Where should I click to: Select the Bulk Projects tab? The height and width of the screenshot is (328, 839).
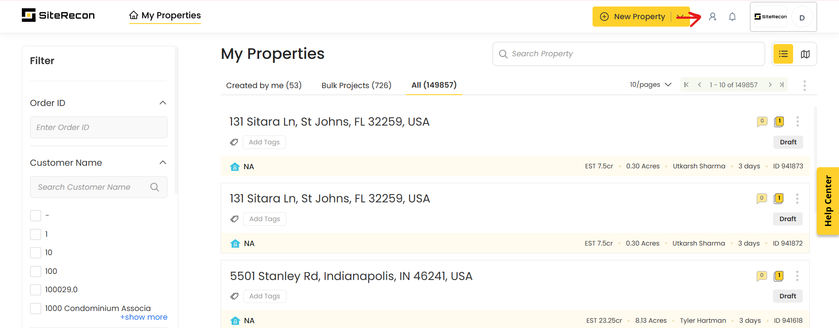356,85
